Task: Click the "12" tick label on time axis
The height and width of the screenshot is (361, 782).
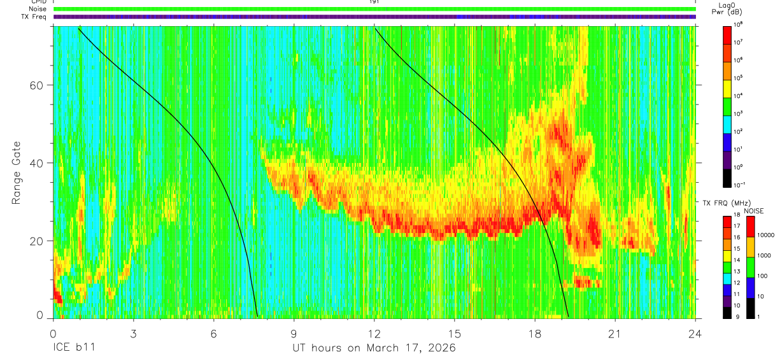Action: pos(374,334)
